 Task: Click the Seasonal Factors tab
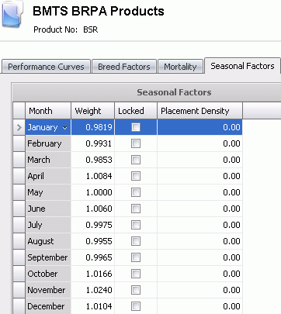(242, 66)
